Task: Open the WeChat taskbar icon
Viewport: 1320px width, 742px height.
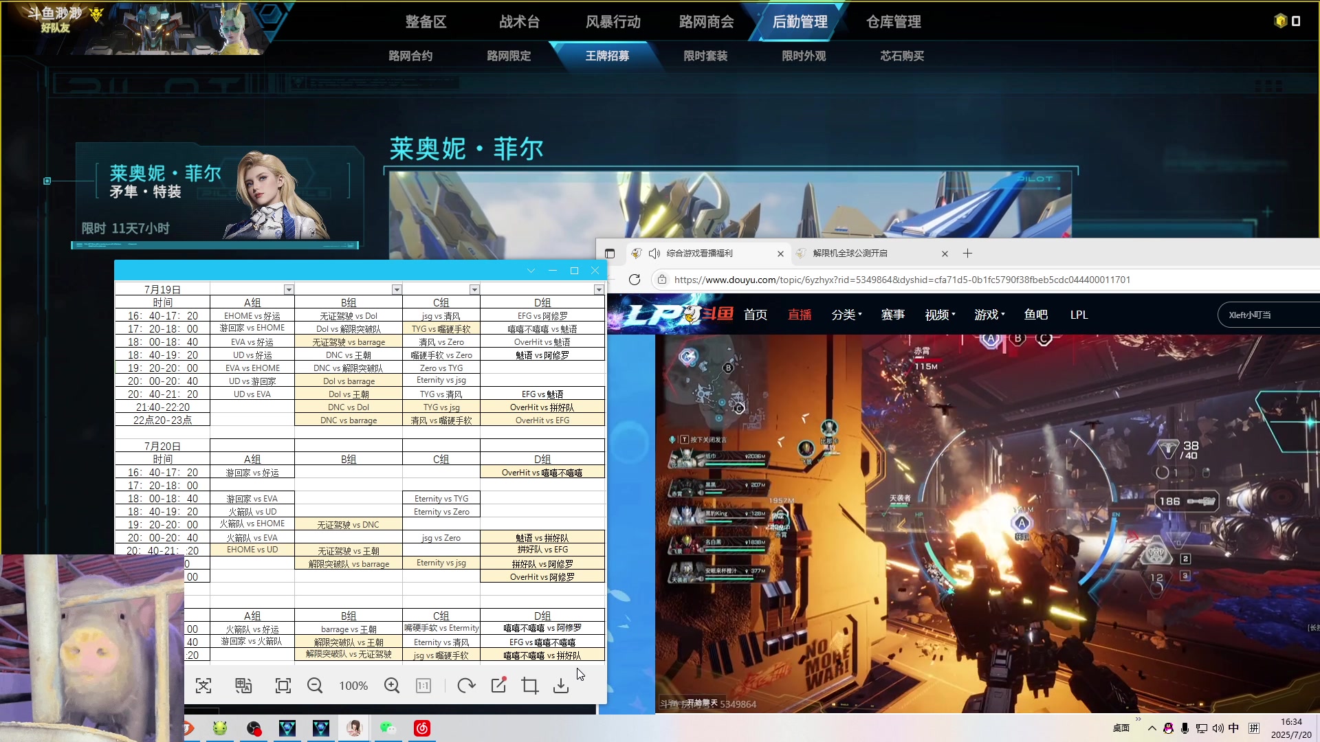Action: tap(388, 728)
